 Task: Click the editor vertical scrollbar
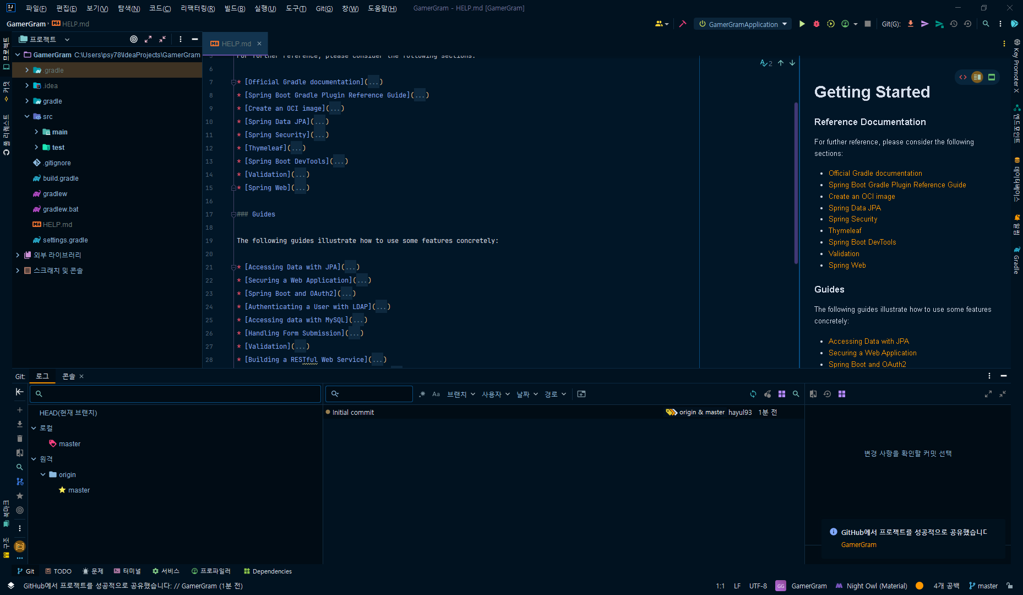[x=796, y=183]
